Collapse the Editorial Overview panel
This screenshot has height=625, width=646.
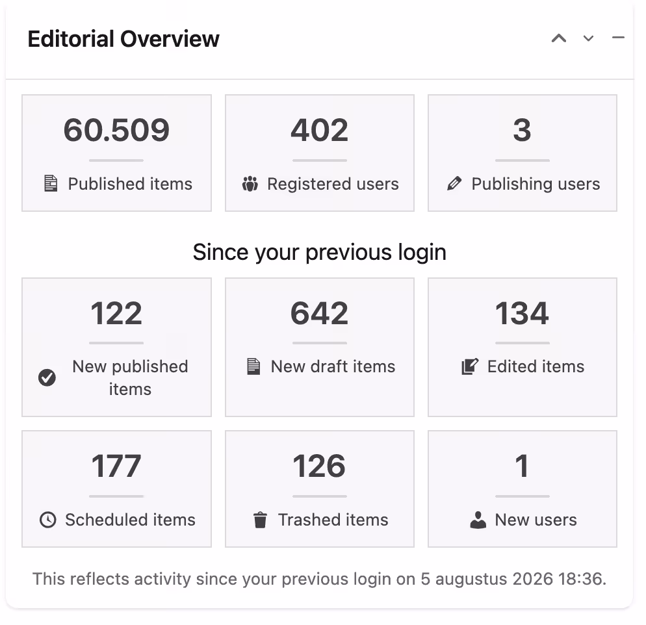[x=619, y=38]
